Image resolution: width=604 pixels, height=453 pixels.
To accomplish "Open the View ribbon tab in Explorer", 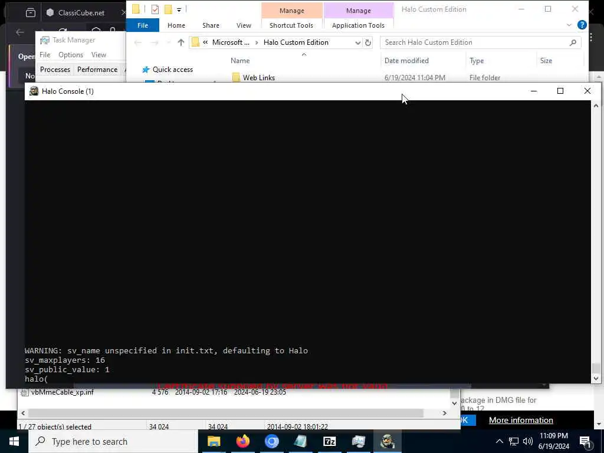I will (244, 25).
